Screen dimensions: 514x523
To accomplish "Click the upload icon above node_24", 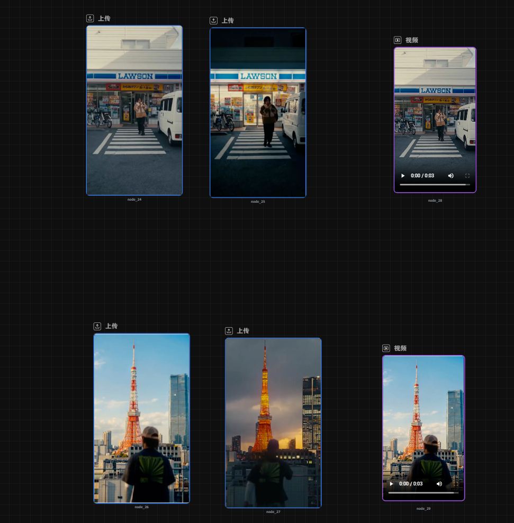I will pyautogui.click(x=90, y=19).
